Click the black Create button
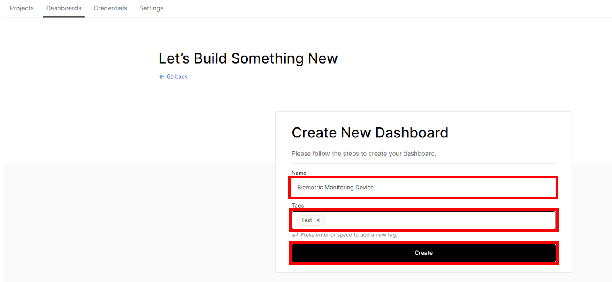Image resolution: width=612 pixels, height=282 pixels. click(x=424, y=253)
